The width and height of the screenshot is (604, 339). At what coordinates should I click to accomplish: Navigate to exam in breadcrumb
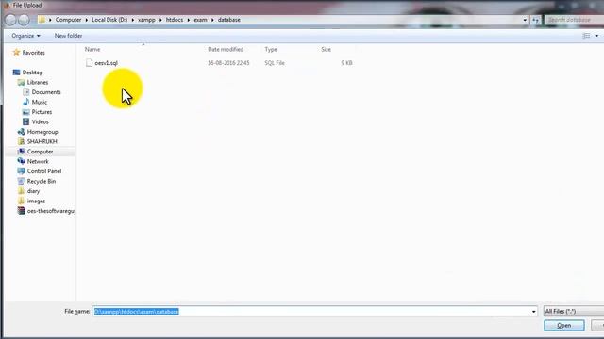(200, 20)
